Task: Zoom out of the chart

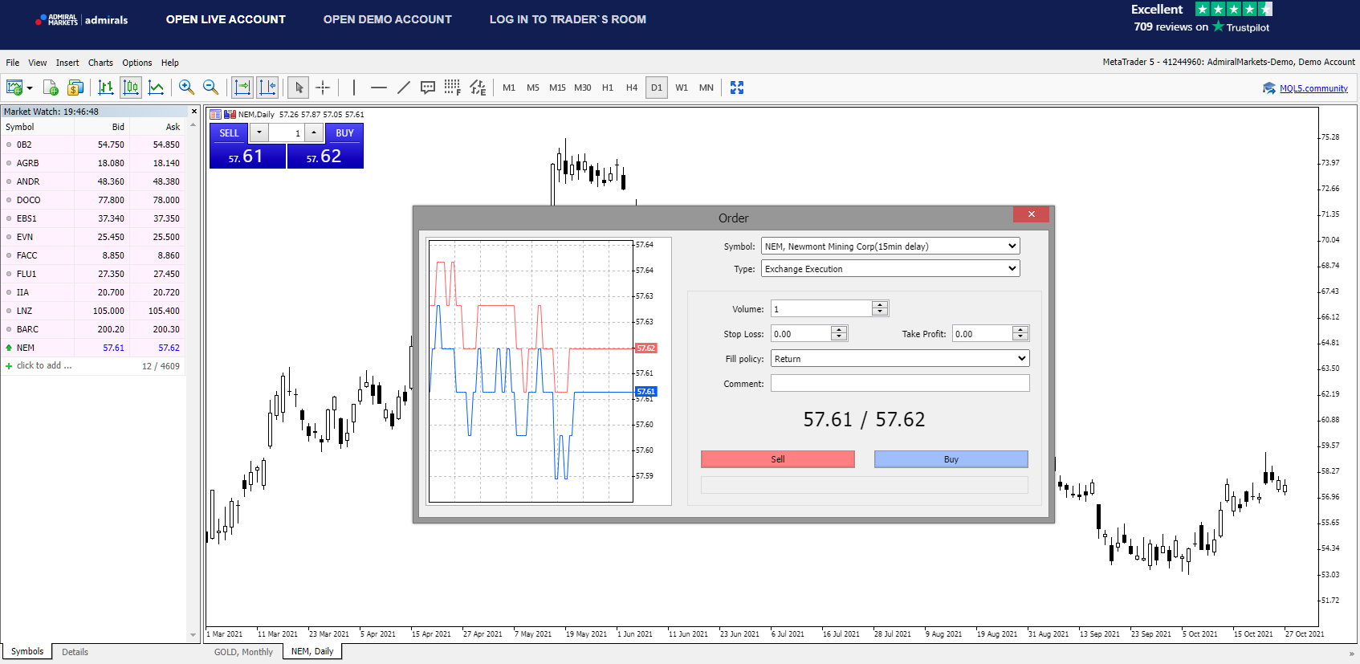Action: [x=210, y=88]
